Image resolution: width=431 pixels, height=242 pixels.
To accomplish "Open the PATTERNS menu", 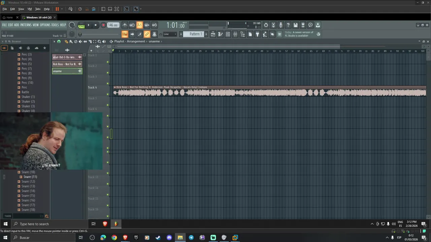I will (26, 25).
